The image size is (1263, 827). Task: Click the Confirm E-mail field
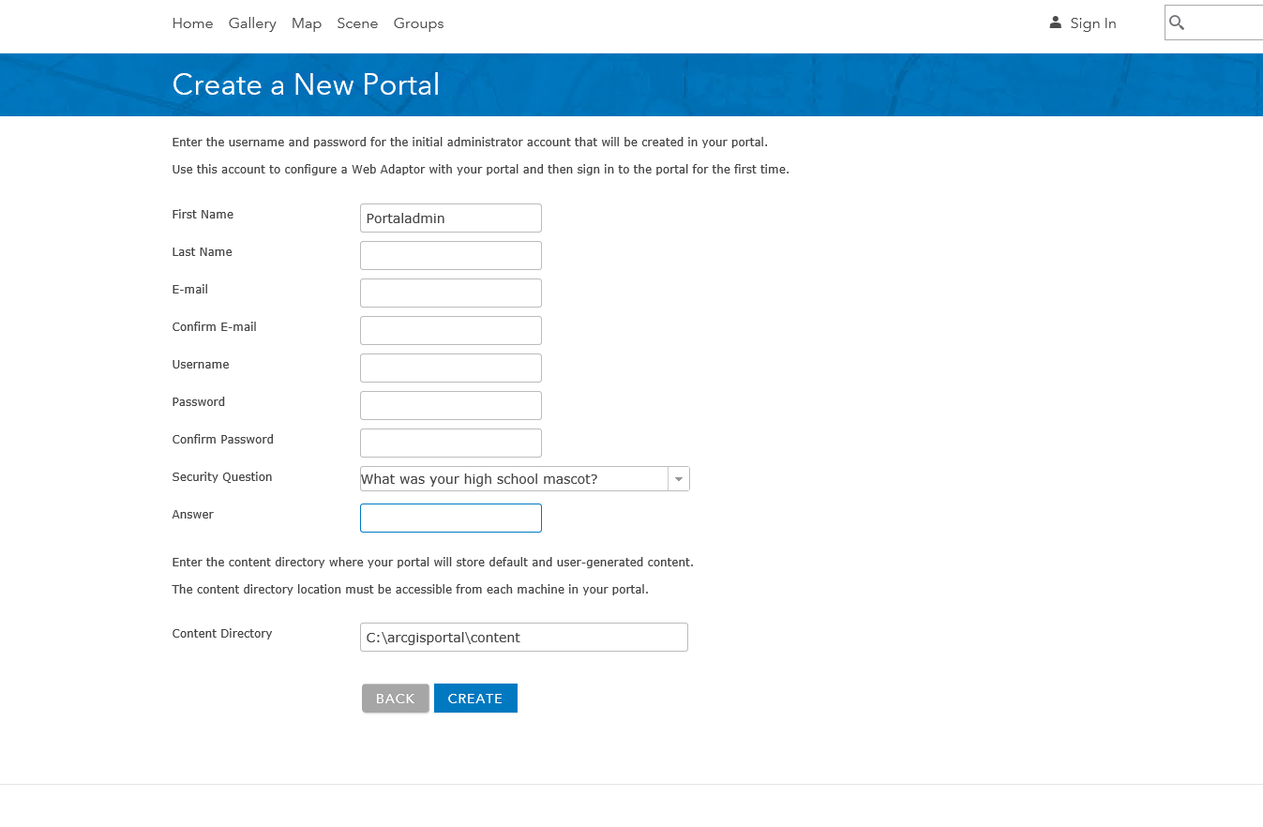[x=450, y=331]
